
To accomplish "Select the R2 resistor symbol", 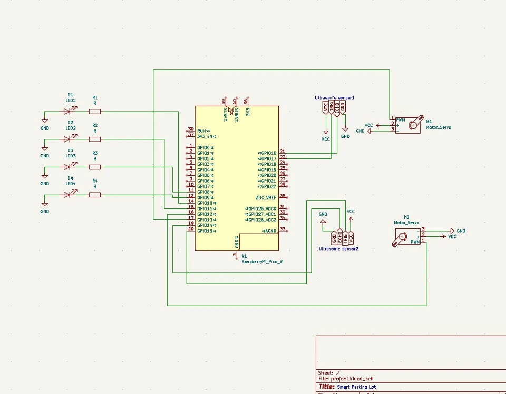I will [95, 139].
